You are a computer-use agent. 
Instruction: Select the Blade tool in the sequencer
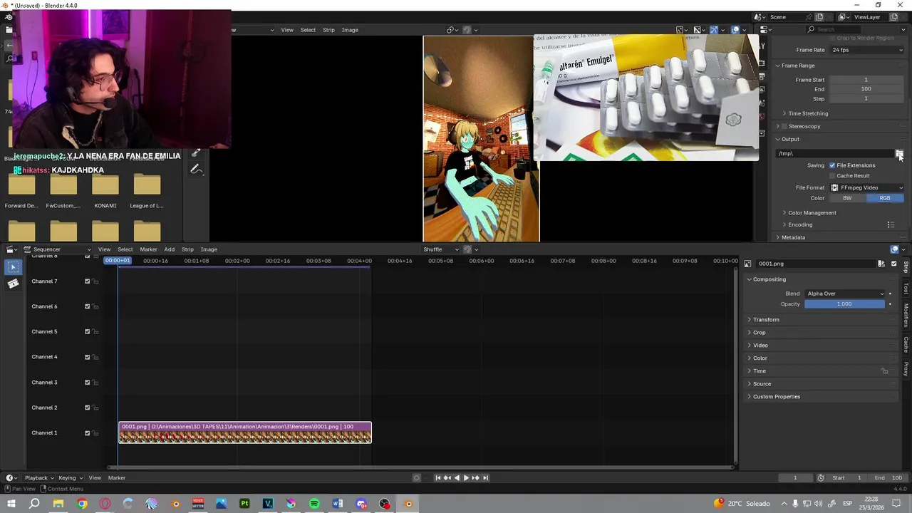pyautogui.click(x=13, y=284)
